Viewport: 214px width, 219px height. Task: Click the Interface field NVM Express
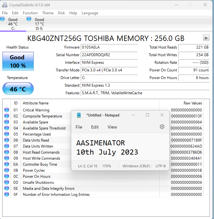(109, 63)
